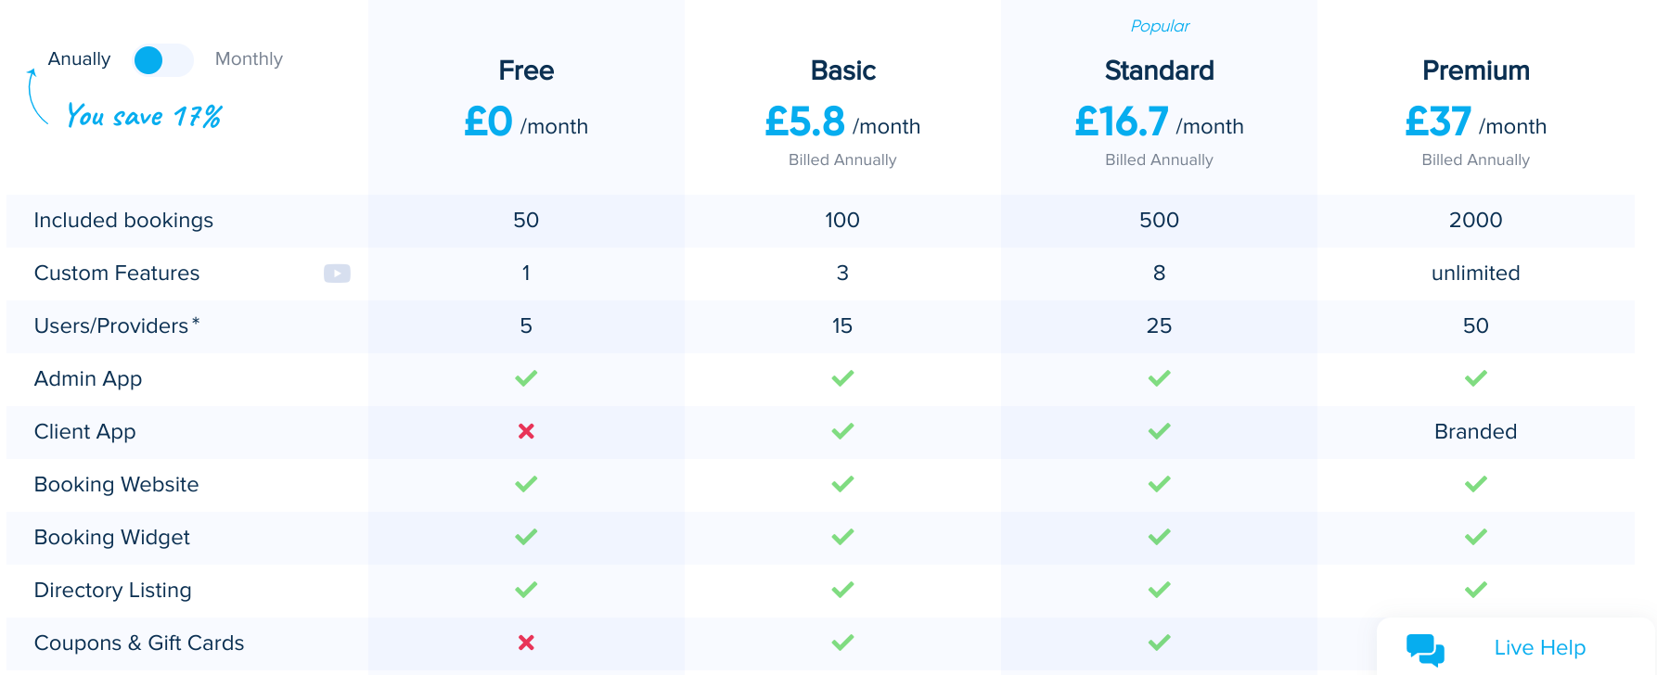Select the Anually billing label
Screen dimensions: 1657x675
tap(79, 59)
